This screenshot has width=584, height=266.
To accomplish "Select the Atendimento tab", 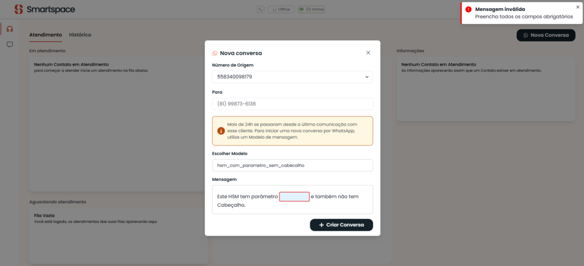I will pyautogui.click(x=46, y=35).
